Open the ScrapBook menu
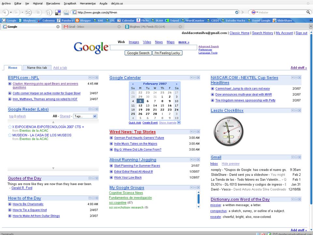Image resolution: width=313 pixels, height=235 pixels. coord(70,3)
